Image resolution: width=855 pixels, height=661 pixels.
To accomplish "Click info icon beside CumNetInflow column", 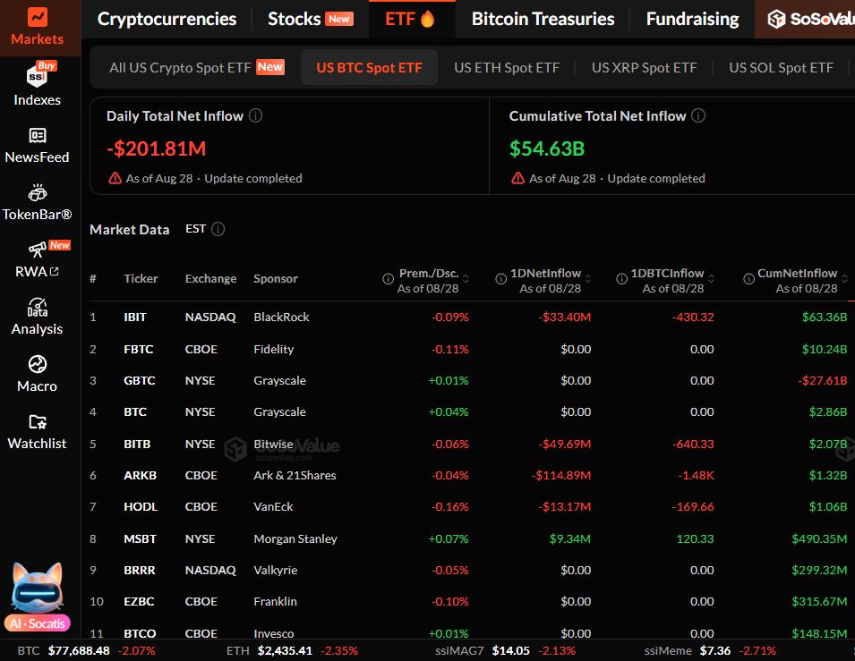I will pyautogui.click(x=748, y=279).
